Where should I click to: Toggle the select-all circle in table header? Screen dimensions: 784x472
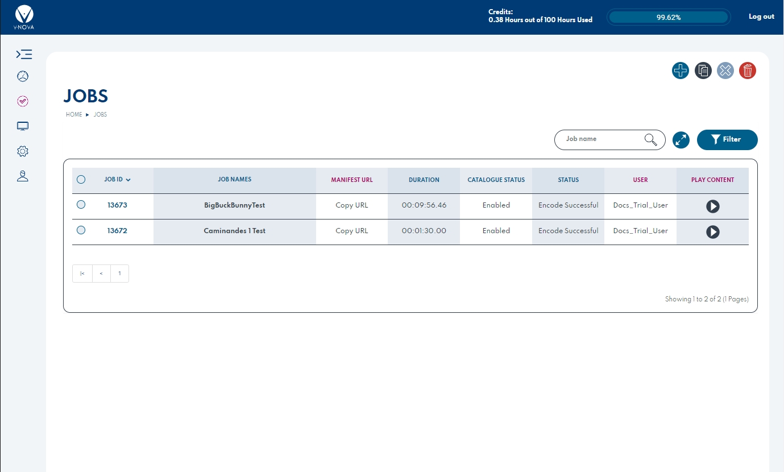pos(81,180)
